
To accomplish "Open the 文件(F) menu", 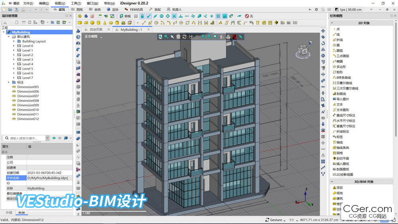I will [x=28, y=3].
